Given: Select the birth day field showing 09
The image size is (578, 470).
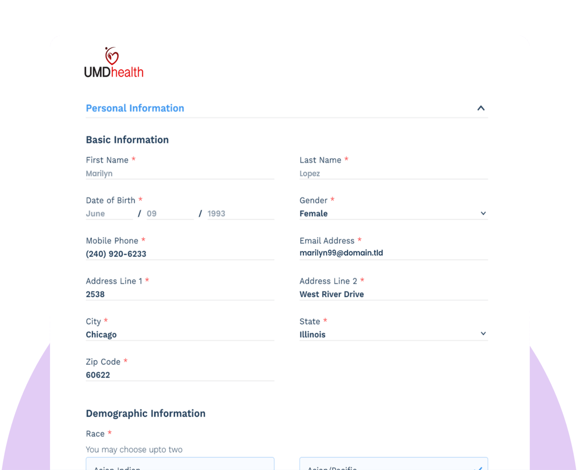Looking at the screenshot, I should 170,214.
